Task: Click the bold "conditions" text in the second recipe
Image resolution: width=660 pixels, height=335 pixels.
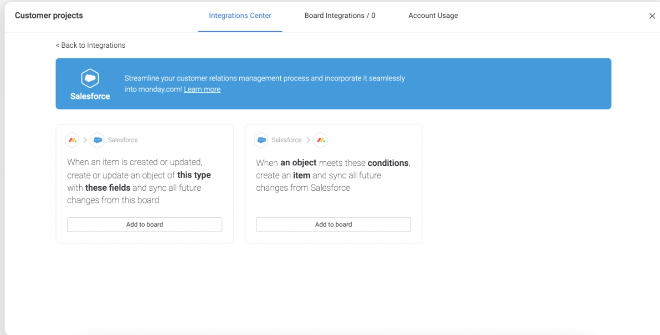Action: [x=388, y=163]
